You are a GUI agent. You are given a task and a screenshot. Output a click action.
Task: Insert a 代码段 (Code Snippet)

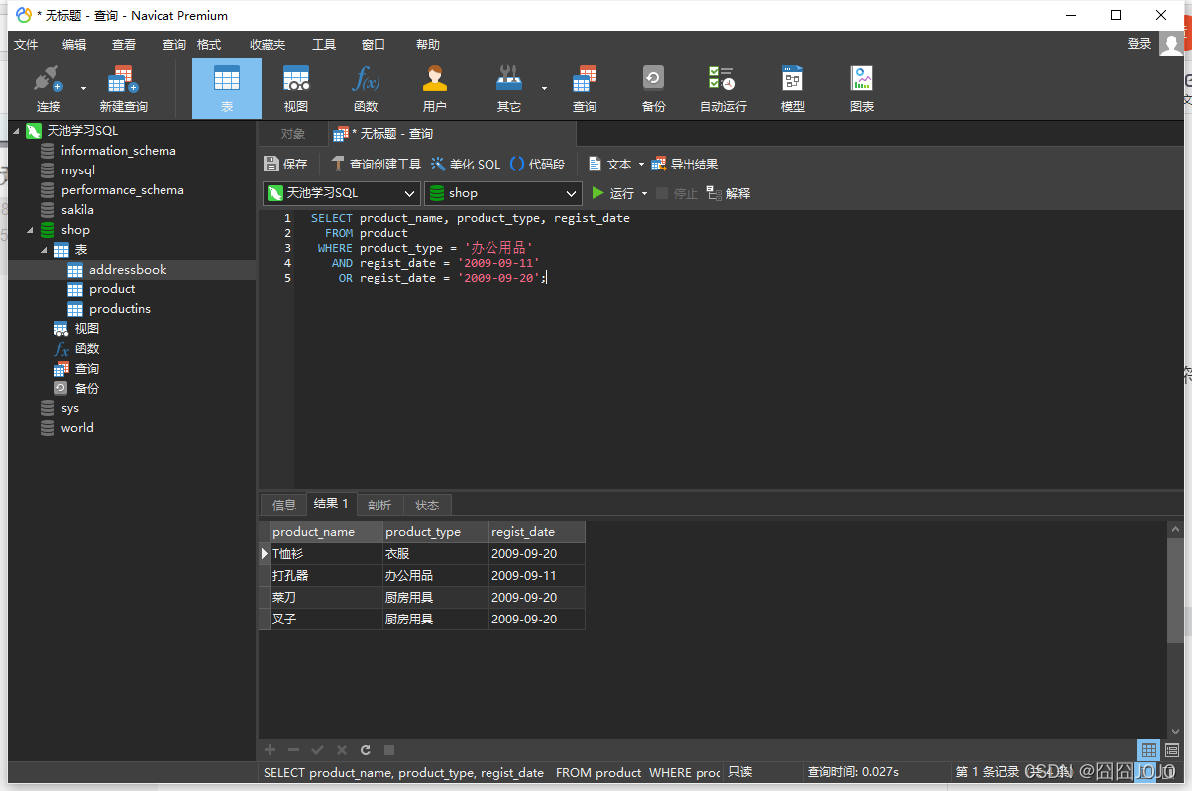click(537, 164)
